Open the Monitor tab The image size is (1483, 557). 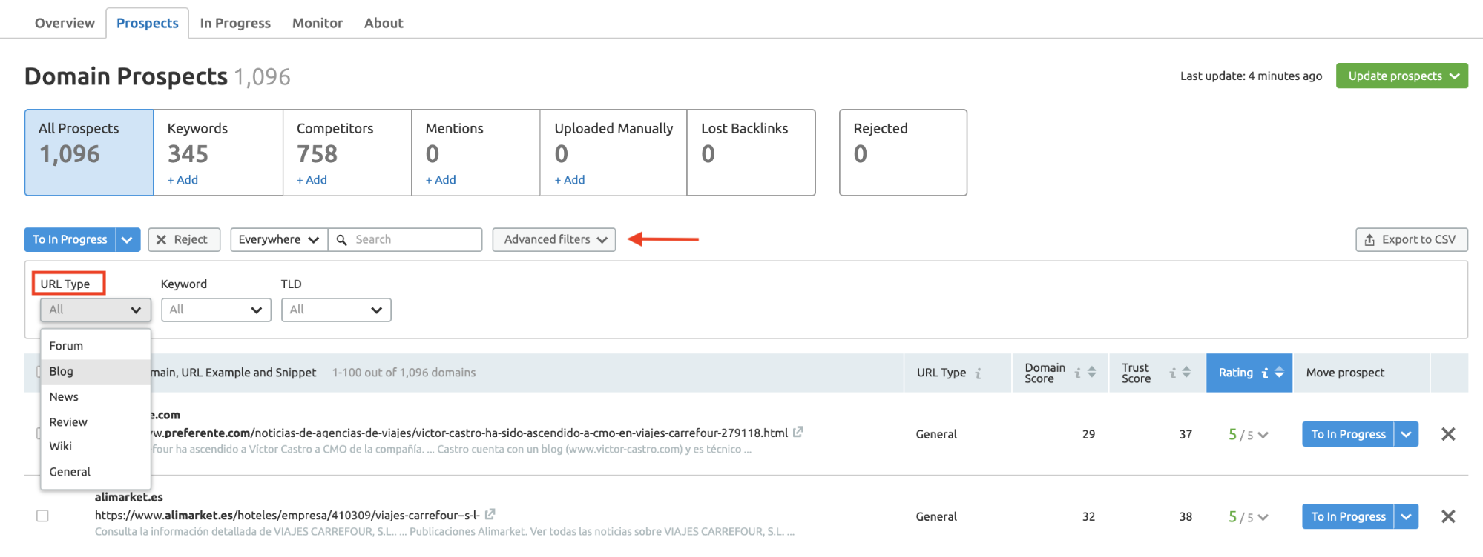pyautogui.click(x=317, y=23)
